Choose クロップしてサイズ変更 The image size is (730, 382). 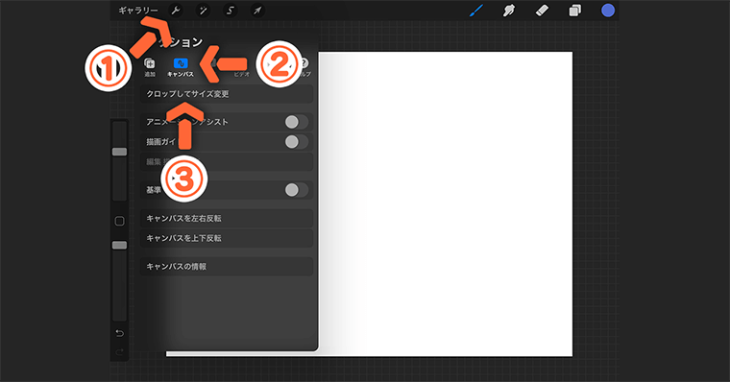point(227,94)
